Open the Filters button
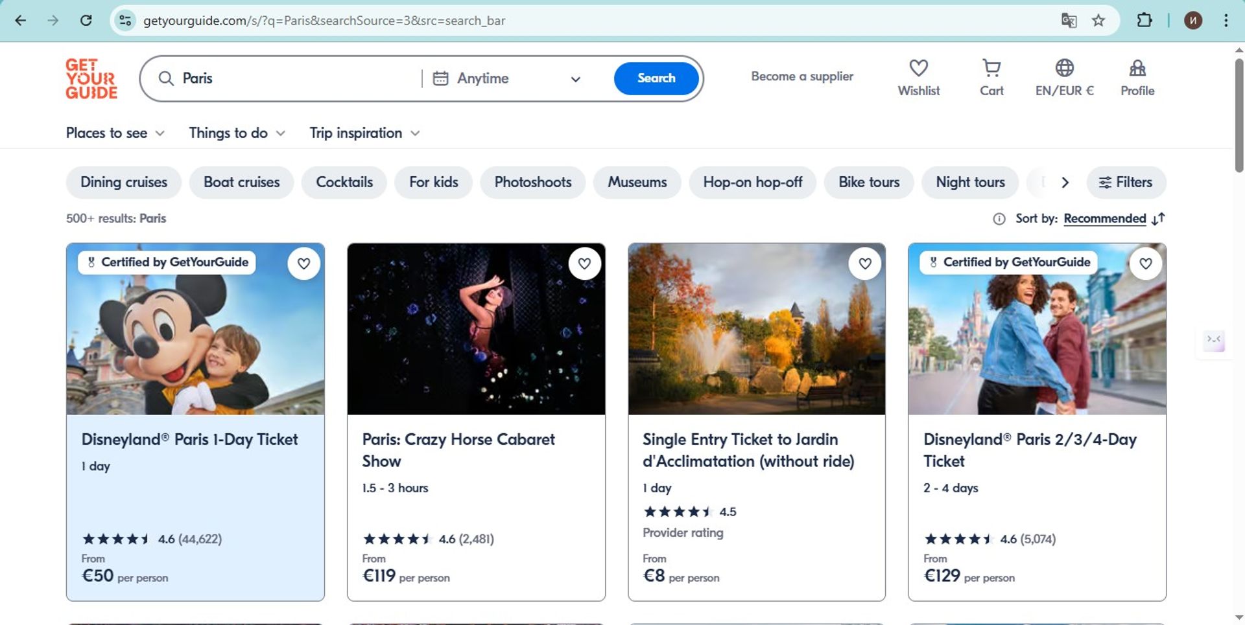The image size is (1245, 625). point(1126,183)
